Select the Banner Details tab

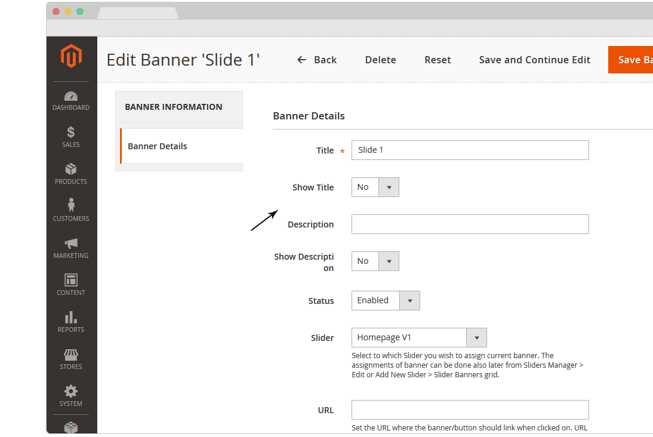click(158, 146)
